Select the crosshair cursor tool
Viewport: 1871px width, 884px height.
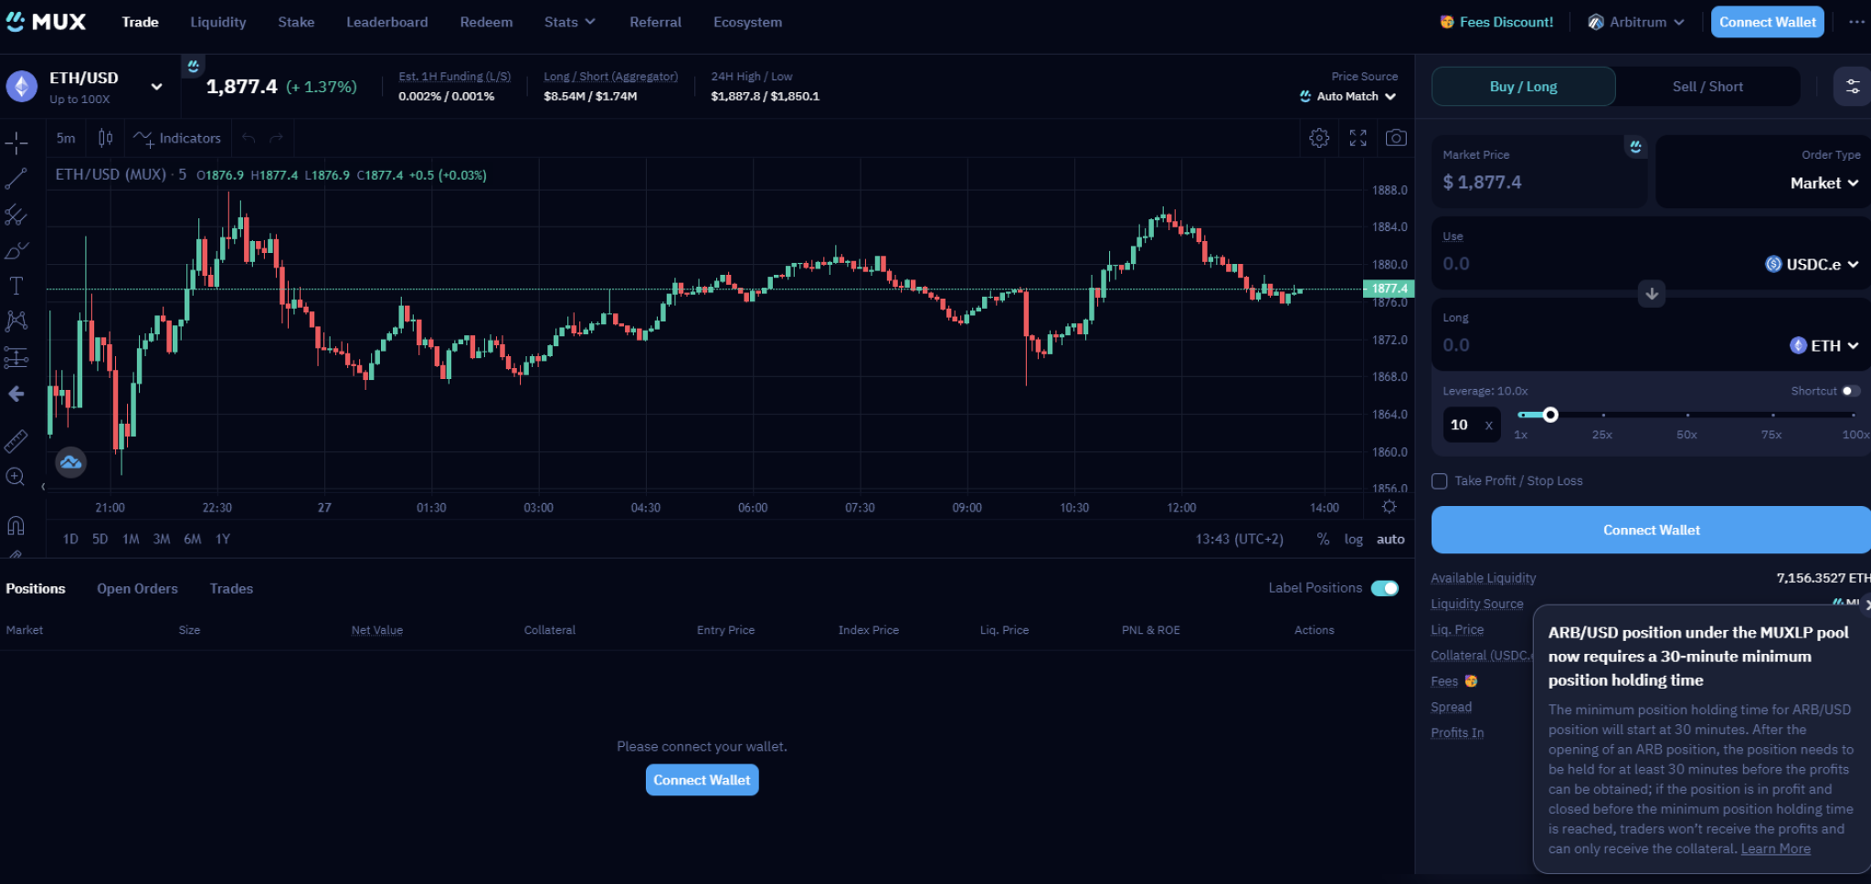(16, 142)
